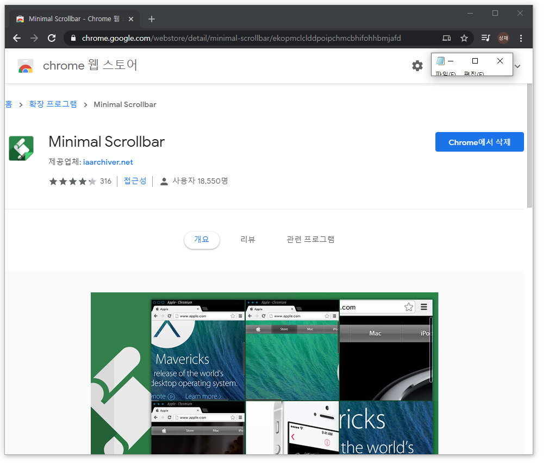Click the Chrome에서 삭제 button
This screenshot has height=463, width=549.
click(x=479, y=142)
